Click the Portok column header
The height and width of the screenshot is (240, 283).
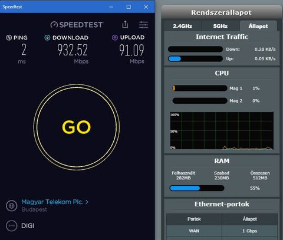194,219
